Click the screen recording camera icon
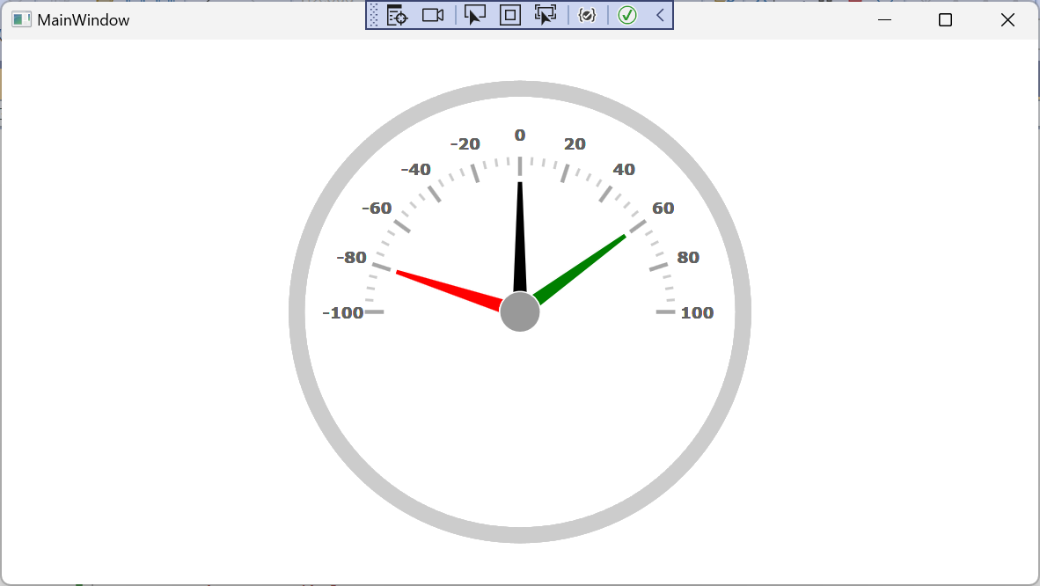This screenshot has width=1040, height=586. coord(431,15)
